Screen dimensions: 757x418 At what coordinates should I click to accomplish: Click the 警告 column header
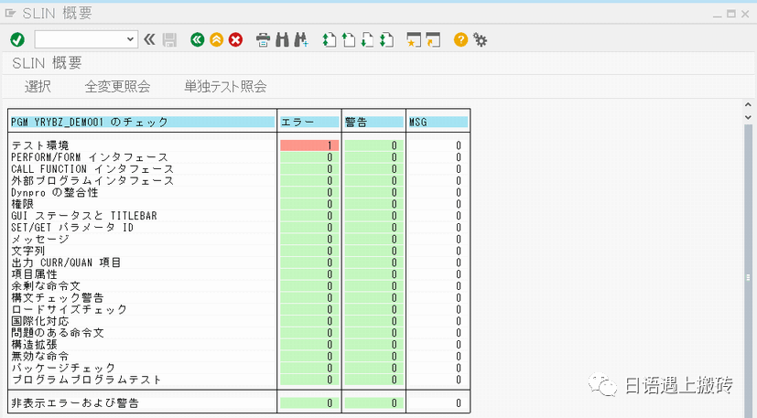[x=373, y=123]
